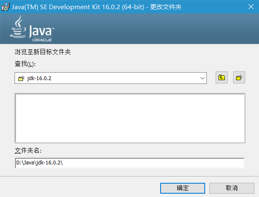
Task: Click the installer icon in title bar
Action: click(x=5, y=7)
